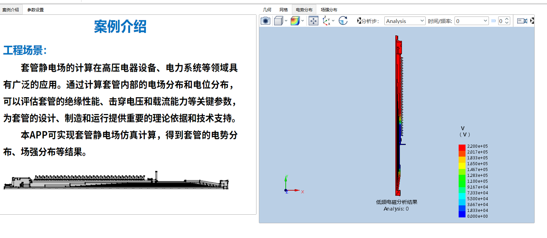Viewport: 547px width, 238px height.
Task: Open the 时间/频率 combo box
Action: (471, 21)
